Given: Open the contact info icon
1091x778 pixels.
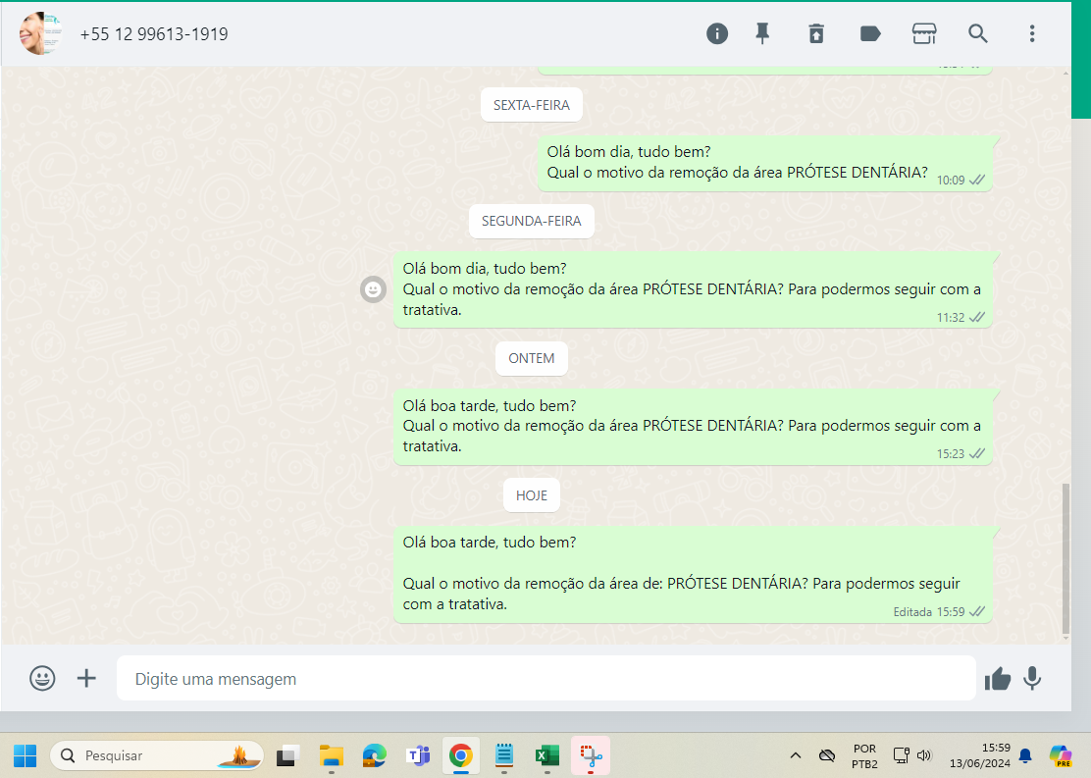Looking at the screenshot, I should tap(717, 33).
